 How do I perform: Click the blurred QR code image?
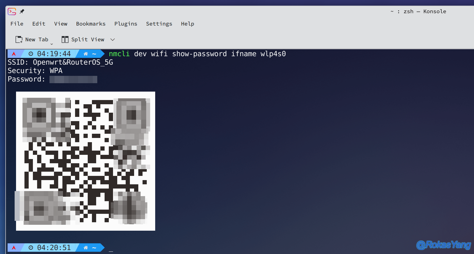click(x=85, y=161)
